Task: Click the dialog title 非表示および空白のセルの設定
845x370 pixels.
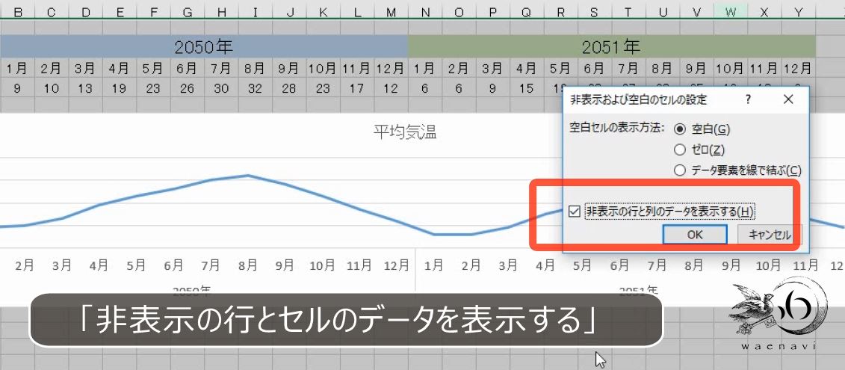Action: [638, 99]
